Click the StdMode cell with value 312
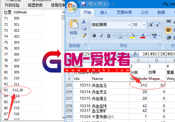 point(138,85)
